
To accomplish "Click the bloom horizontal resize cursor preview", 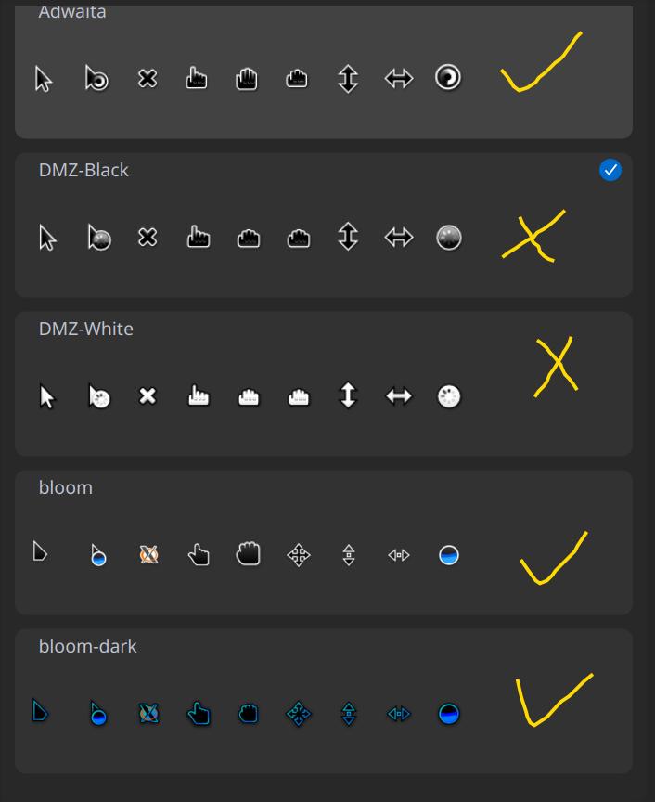I will tap(398, 555).
